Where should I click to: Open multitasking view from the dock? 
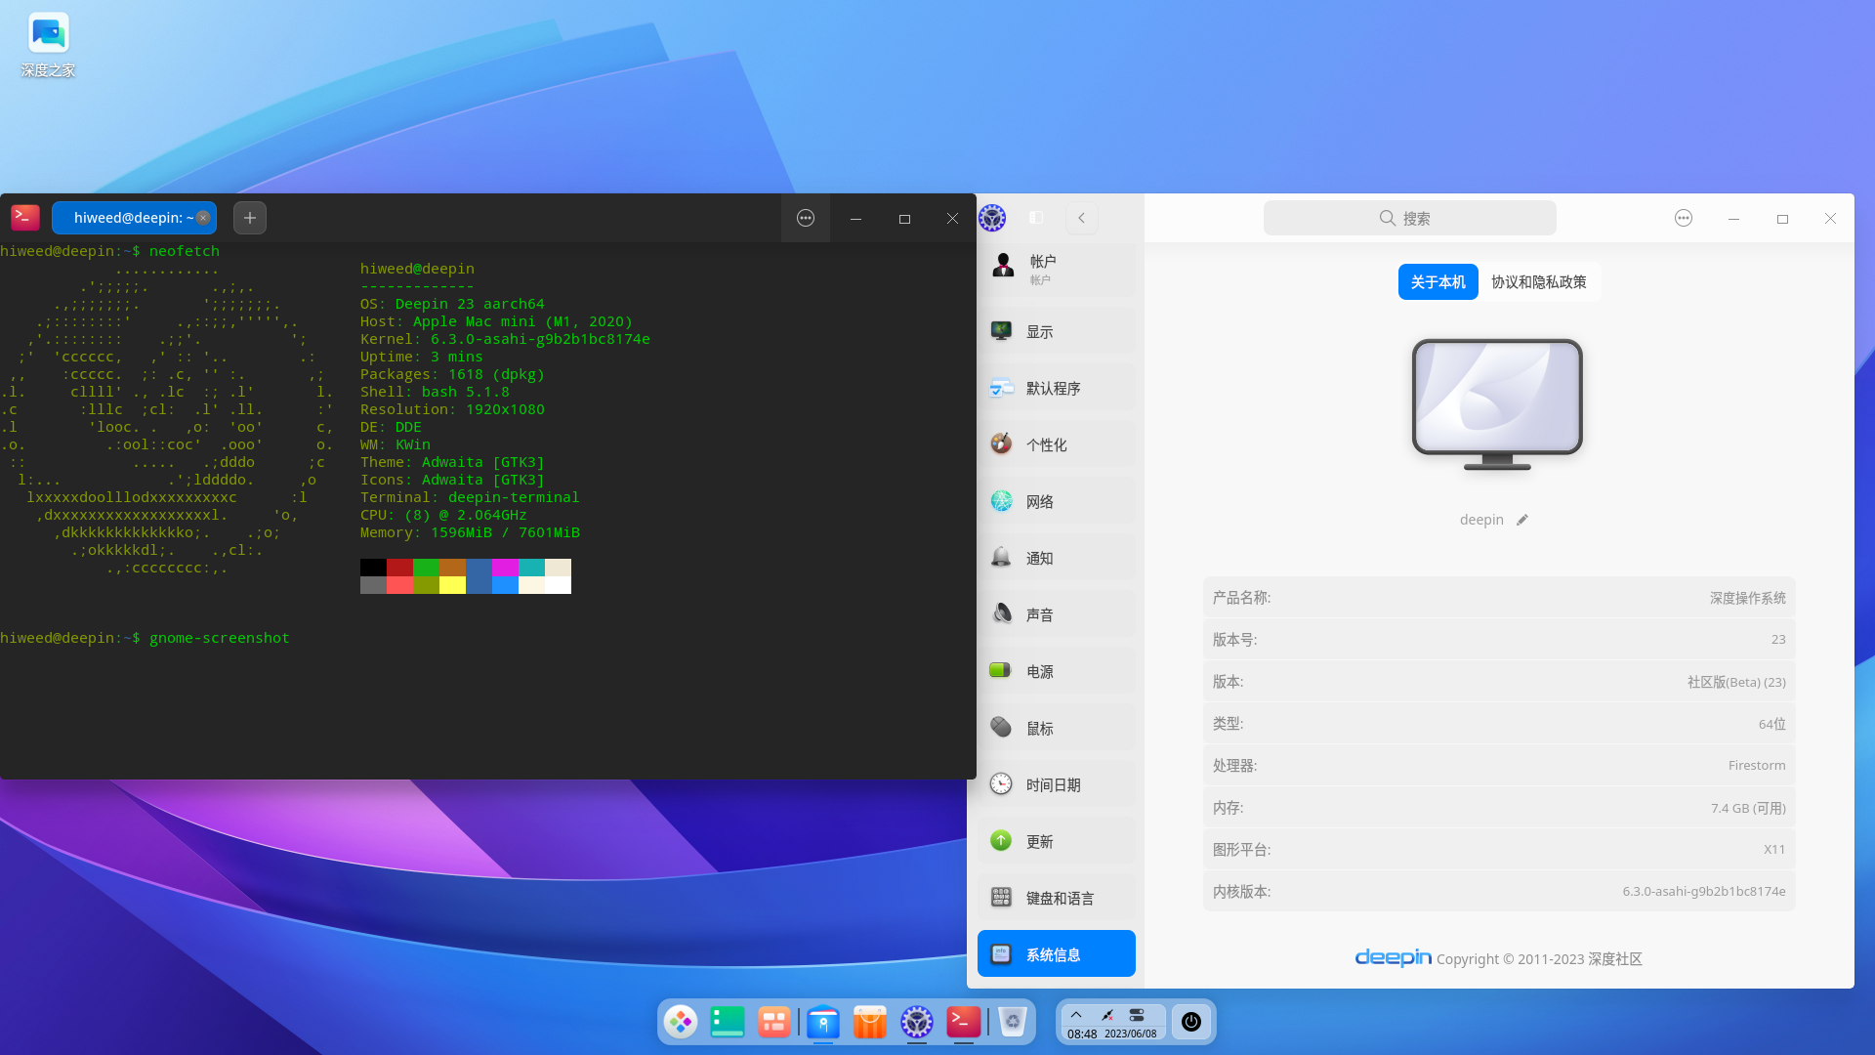click(774, 1022)
